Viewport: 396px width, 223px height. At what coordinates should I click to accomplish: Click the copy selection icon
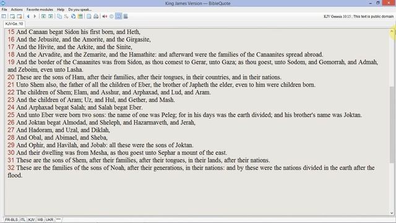[x=59, y=17]
